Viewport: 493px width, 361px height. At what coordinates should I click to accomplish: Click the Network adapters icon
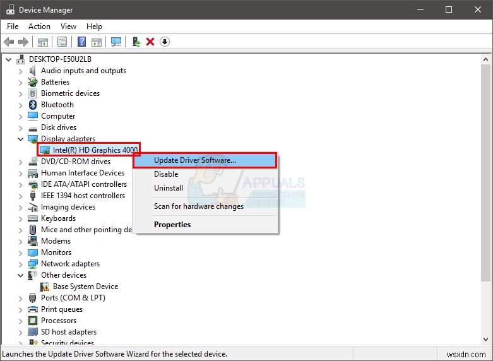pos(33,264)
